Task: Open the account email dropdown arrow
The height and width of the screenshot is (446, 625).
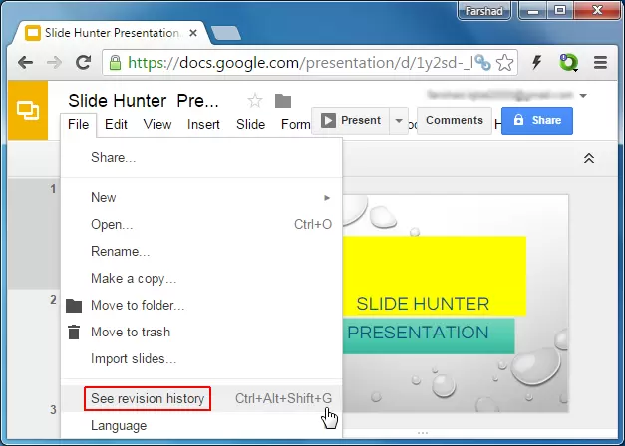Action: point(583,96)
